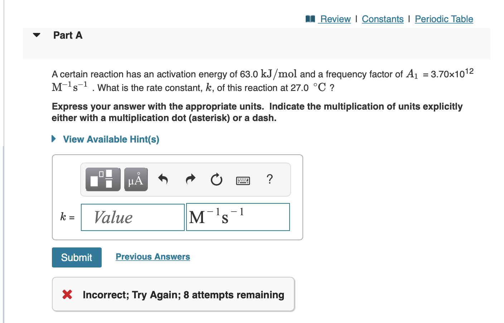Select the M⁻¹s⁻¹ units field
504x323 pixels.
[x=238, y=217]
